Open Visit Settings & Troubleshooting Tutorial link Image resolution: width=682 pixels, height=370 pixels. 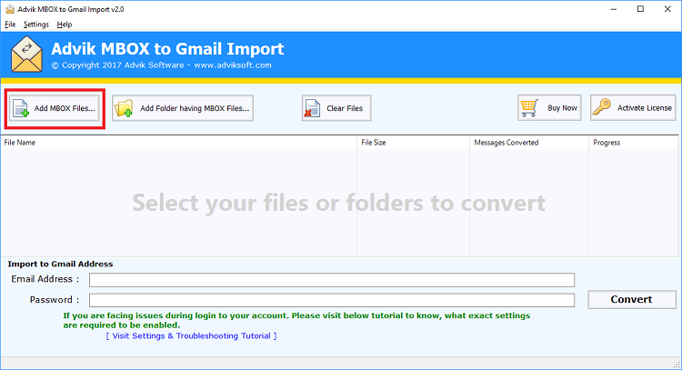[x=191, y=336]
